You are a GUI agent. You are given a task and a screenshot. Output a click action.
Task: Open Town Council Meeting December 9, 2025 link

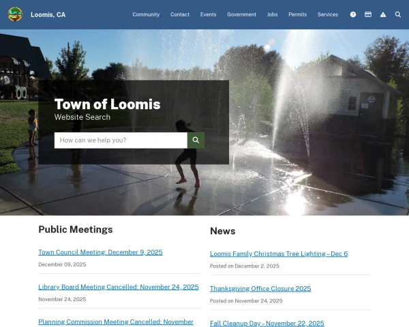coord(100,252)
